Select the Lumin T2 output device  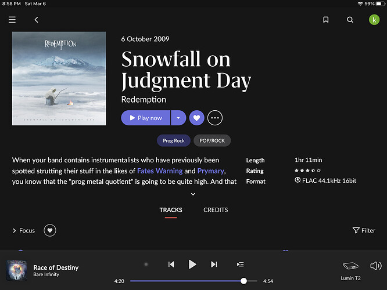[x=350, y=270]
